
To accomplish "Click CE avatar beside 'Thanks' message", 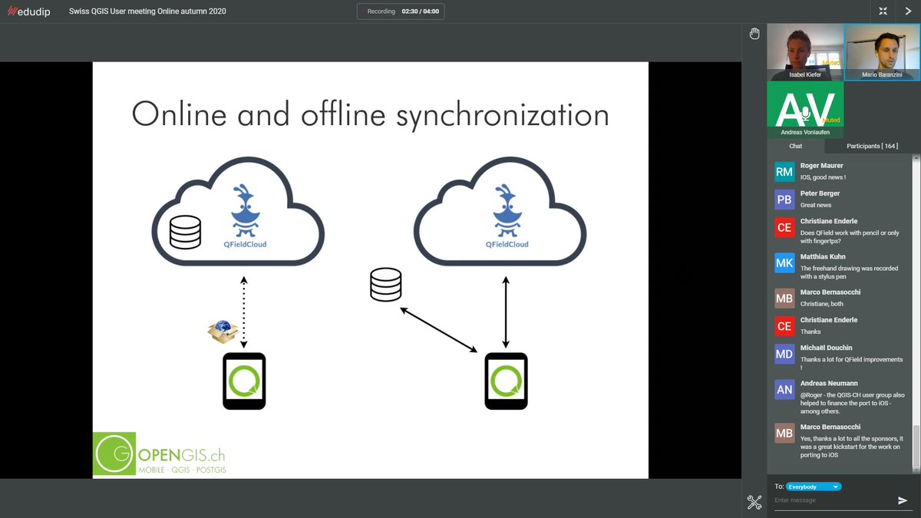I will (784, 326).
